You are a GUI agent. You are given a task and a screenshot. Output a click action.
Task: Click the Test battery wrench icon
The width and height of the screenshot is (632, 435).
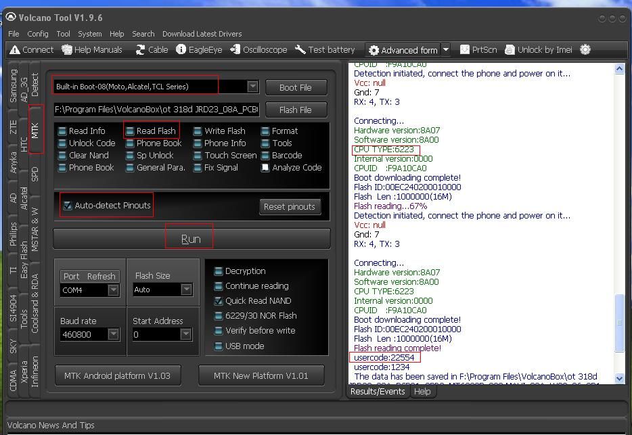300,49
